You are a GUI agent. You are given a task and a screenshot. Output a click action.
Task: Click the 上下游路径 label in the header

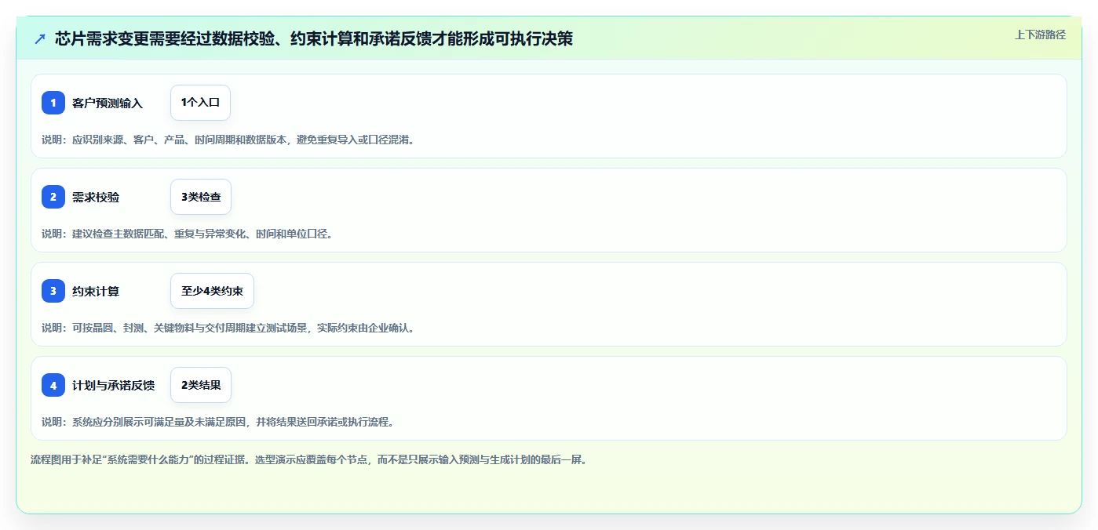coord(1040,34)
